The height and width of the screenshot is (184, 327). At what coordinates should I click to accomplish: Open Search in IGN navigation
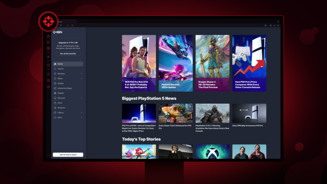68,69
